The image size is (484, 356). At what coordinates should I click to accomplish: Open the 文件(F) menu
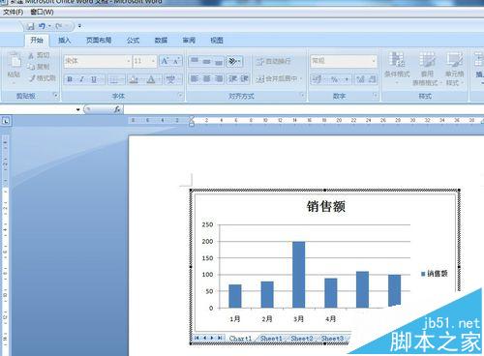coord(13,12)
